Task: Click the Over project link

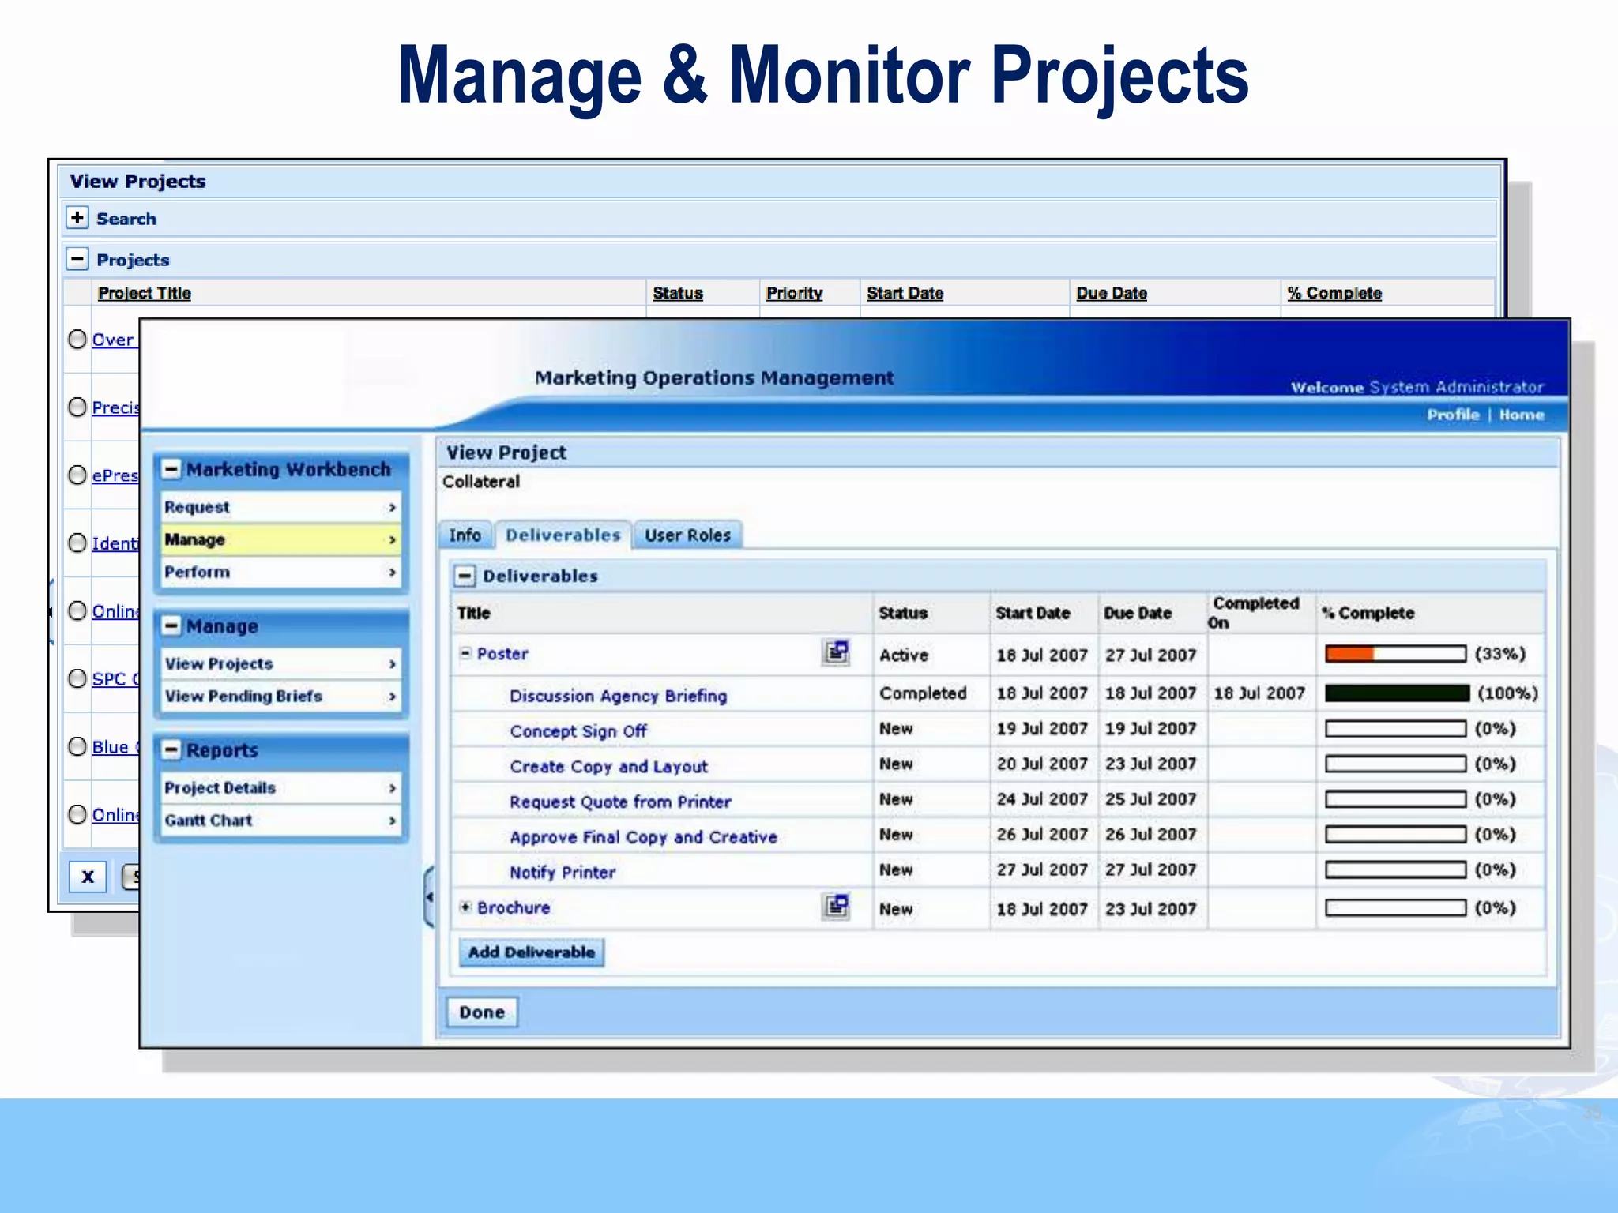Action: (115, 340)
